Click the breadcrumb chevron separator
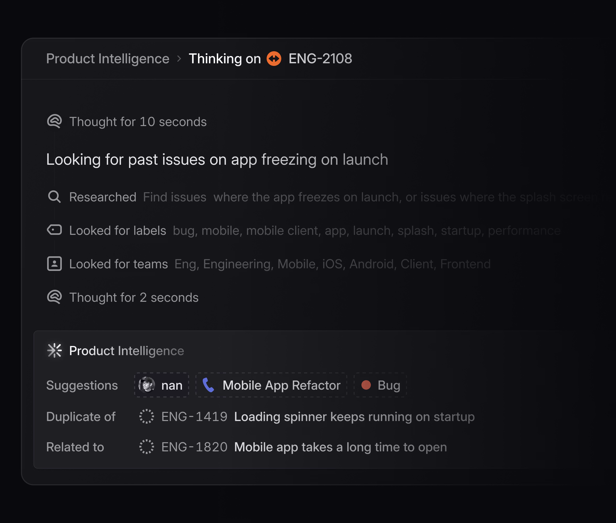616x523 pixels. (x=179, y=59)
